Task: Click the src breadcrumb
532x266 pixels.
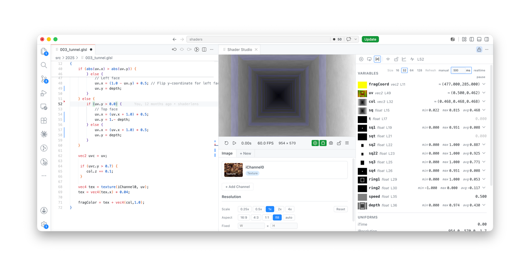Action: click(58, 58)
